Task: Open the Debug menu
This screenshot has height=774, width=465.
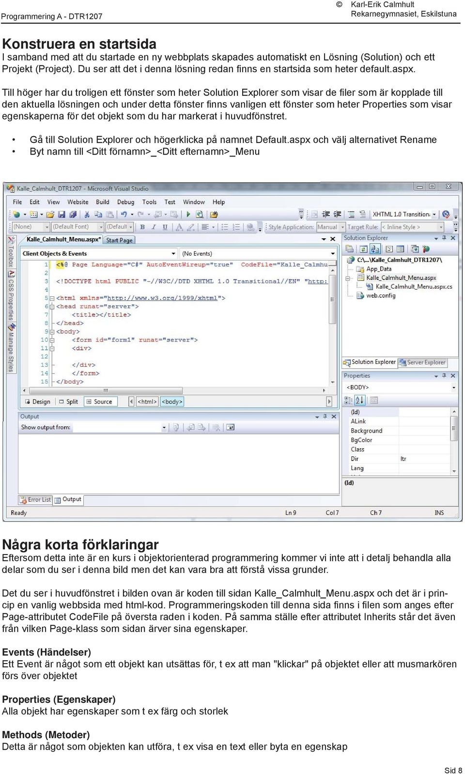Action: point(126,202)
